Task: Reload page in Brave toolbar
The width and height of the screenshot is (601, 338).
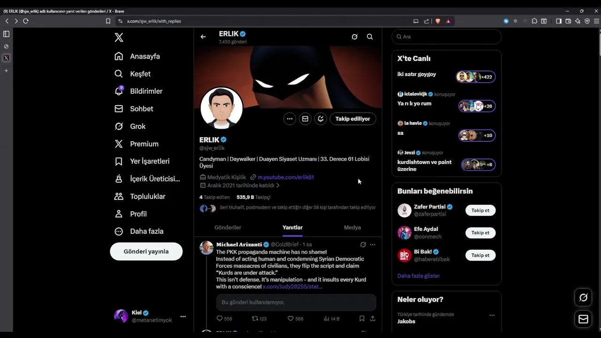Action: (26, 21)
